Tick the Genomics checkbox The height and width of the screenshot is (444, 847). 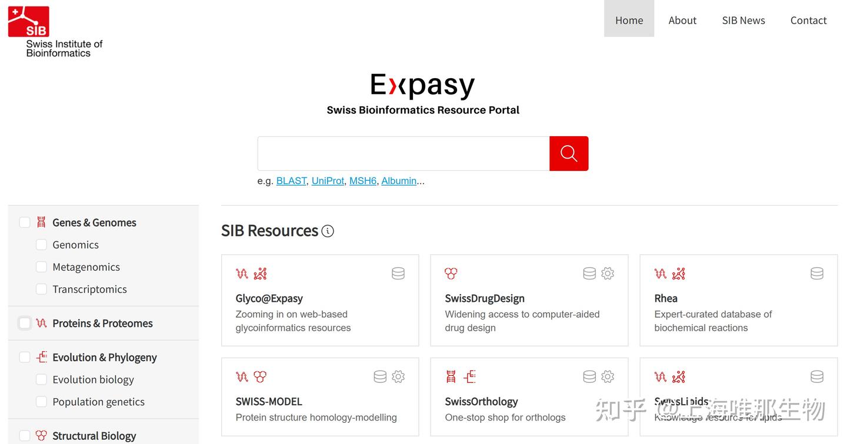41,244
